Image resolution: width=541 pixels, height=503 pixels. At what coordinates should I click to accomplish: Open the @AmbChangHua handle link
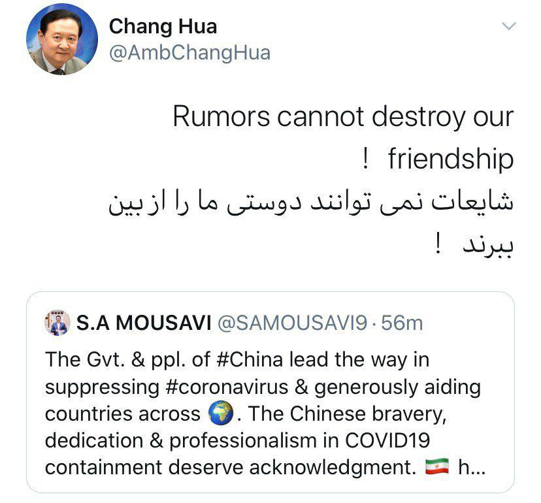point(189,53)
